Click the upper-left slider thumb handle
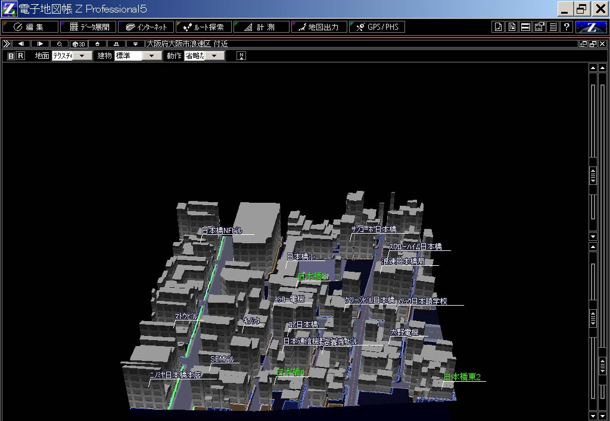The width and height of the screenshot is (610, 421). (593, 176)
